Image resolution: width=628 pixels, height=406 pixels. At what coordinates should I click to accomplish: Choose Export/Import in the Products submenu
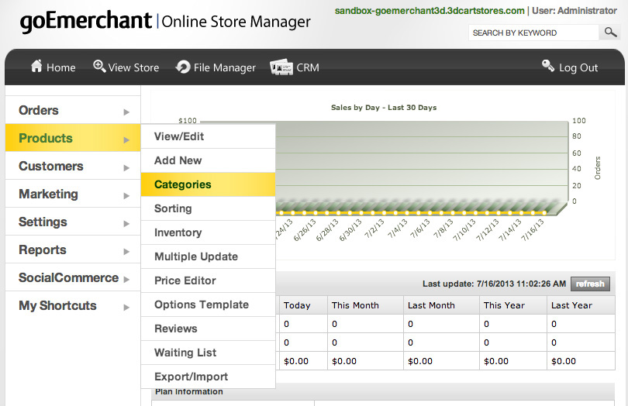(x=209, y=377)
